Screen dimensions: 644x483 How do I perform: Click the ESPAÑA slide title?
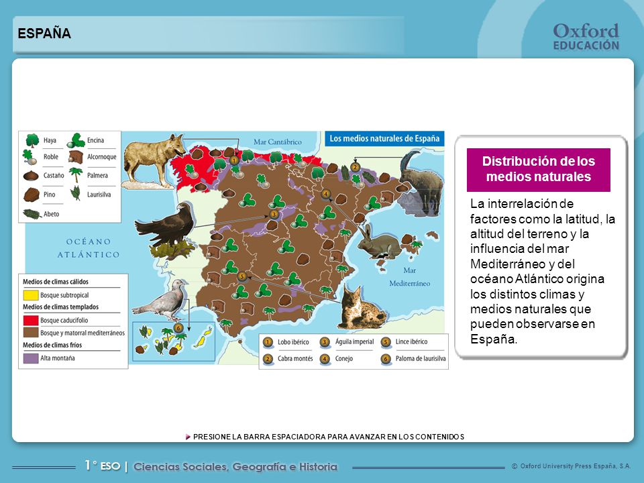coord(44,34)
